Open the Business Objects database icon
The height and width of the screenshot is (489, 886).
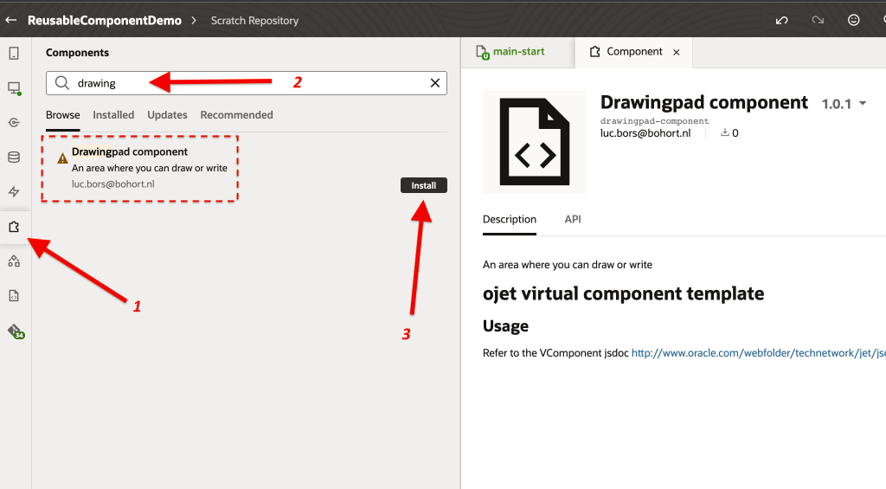click(14, 158)
